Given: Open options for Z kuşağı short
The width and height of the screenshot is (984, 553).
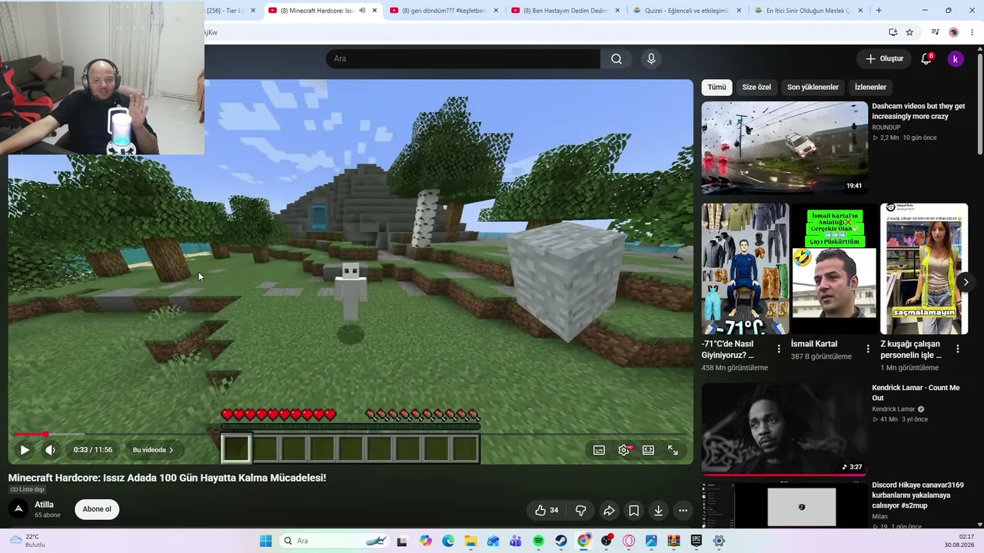Looking at the screenshot, I should (958, 349).
